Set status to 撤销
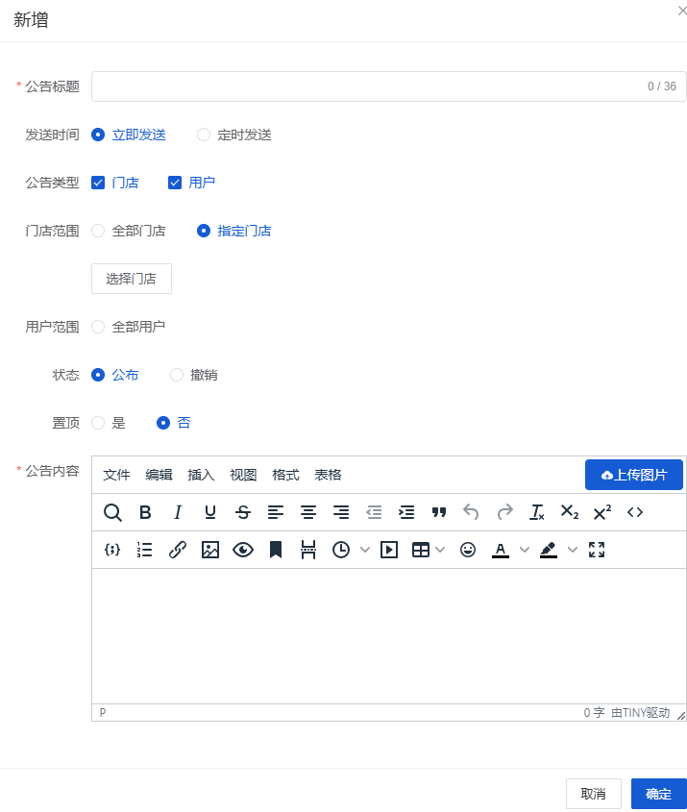The width and height of the screenshot is (687, 812). tap(194, 375)
